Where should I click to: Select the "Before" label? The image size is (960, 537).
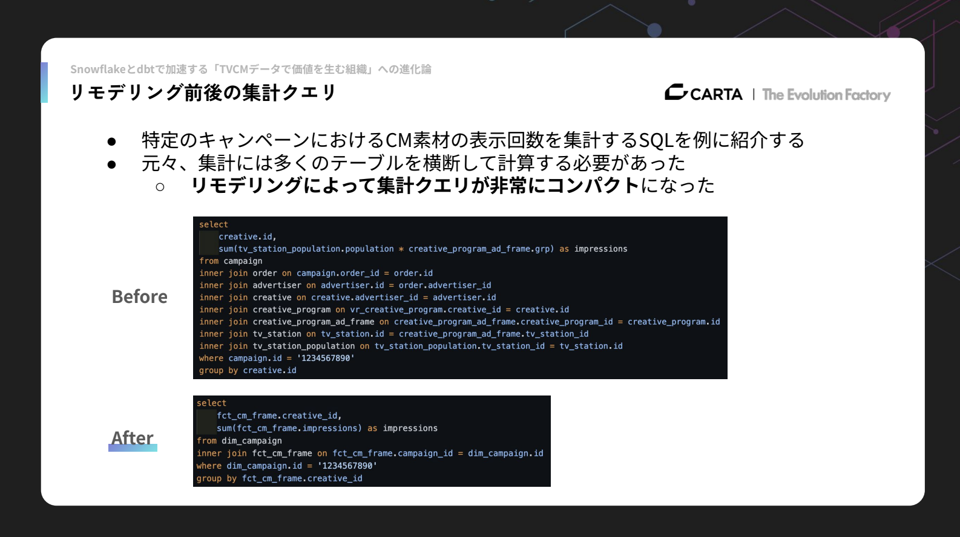139,297
